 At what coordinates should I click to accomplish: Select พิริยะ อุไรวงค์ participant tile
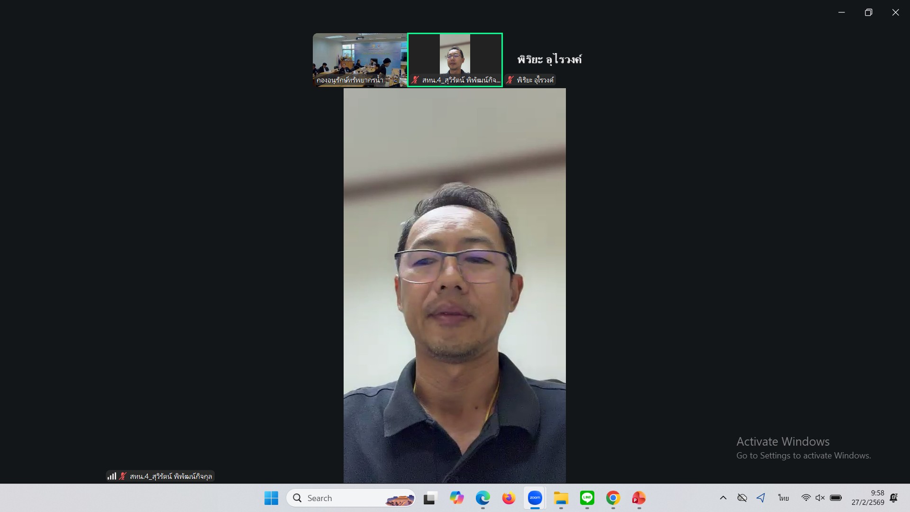coord(549,59)
